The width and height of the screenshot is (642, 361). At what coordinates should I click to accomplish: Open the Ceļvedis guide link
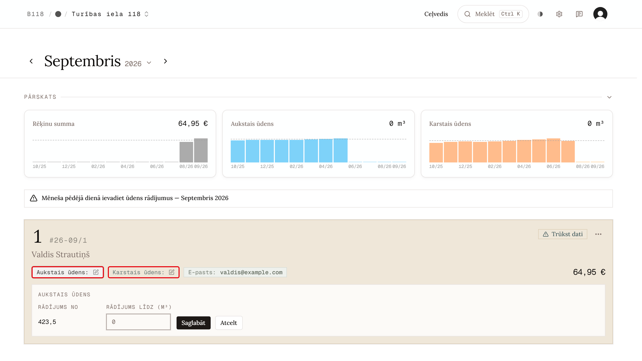coord(436,14)
